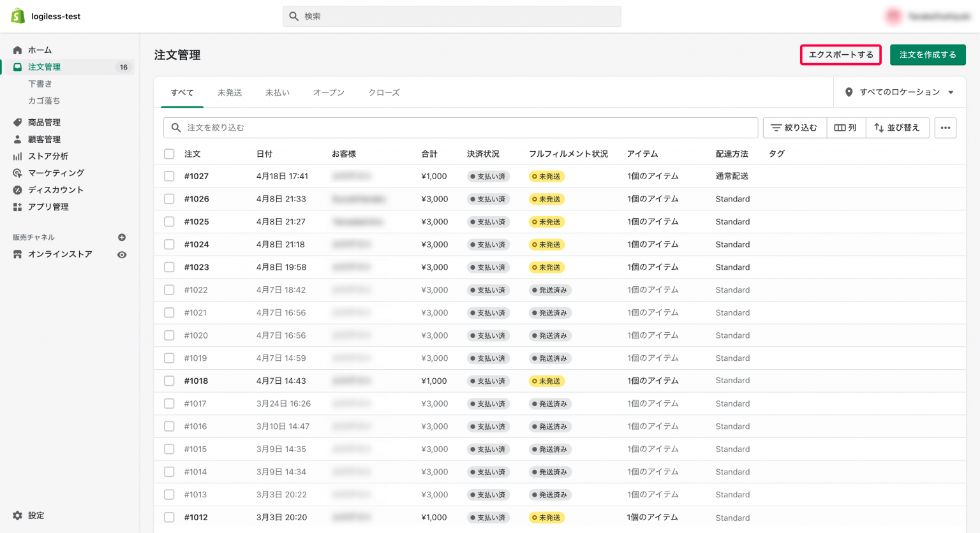Check the checkbox for order #1027

coord(169,176)
